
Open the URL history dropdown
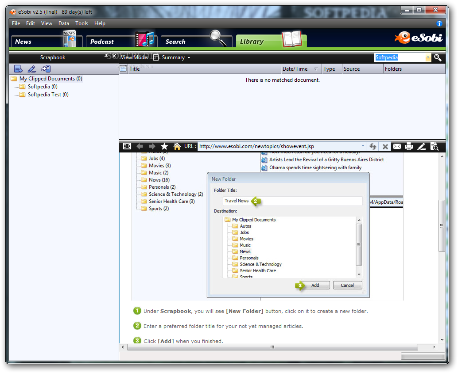pos(363,146)
